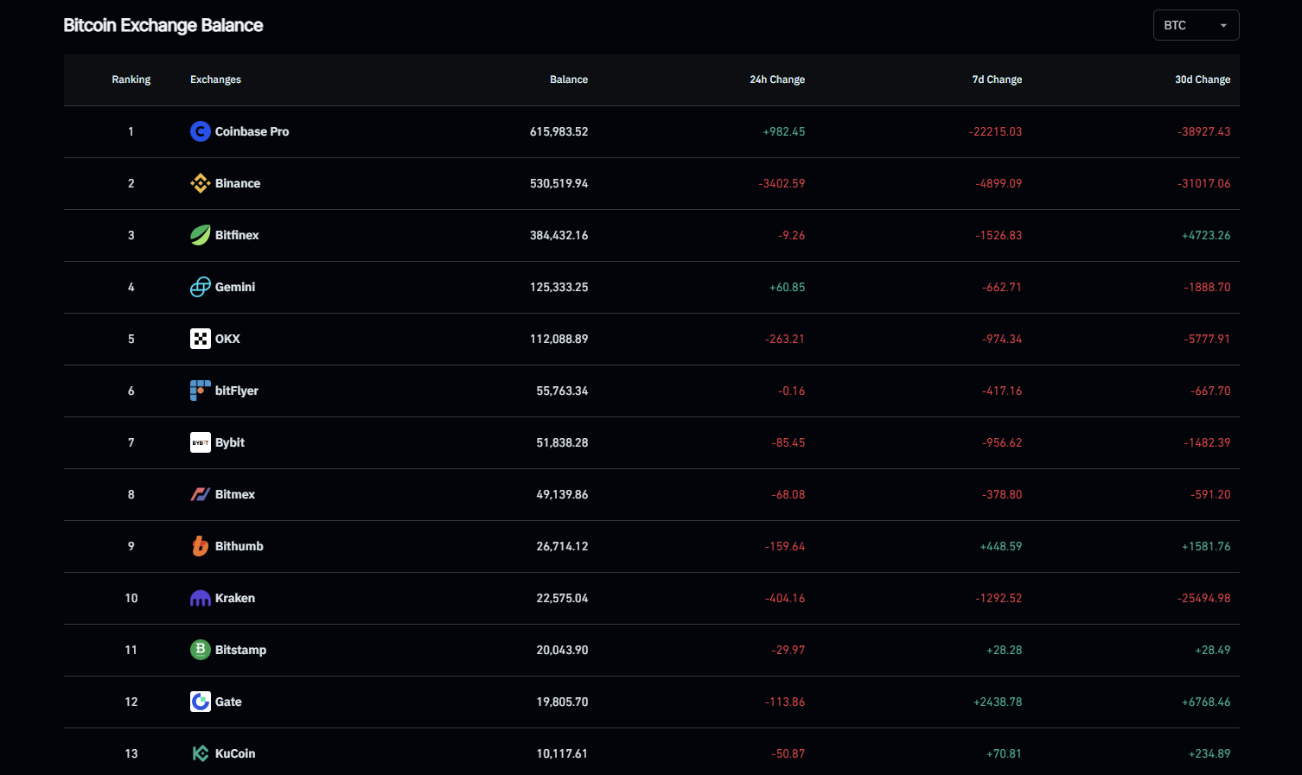Select the Coinbase Pro balance 615,983.52

coord(558,131)
